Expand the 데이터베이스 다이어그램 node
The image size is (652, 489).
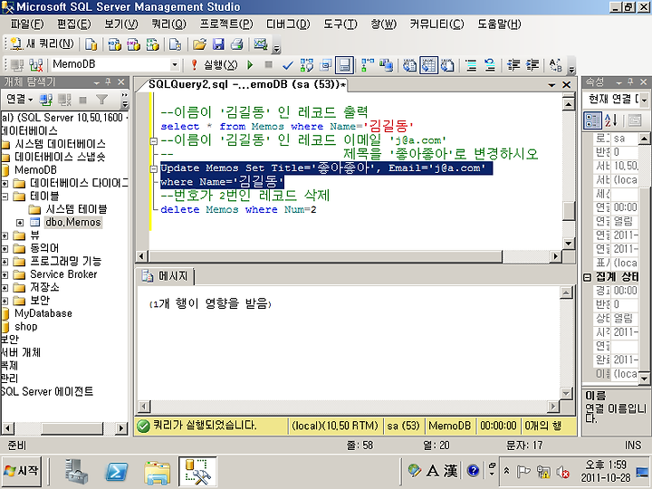pos(5,183)
